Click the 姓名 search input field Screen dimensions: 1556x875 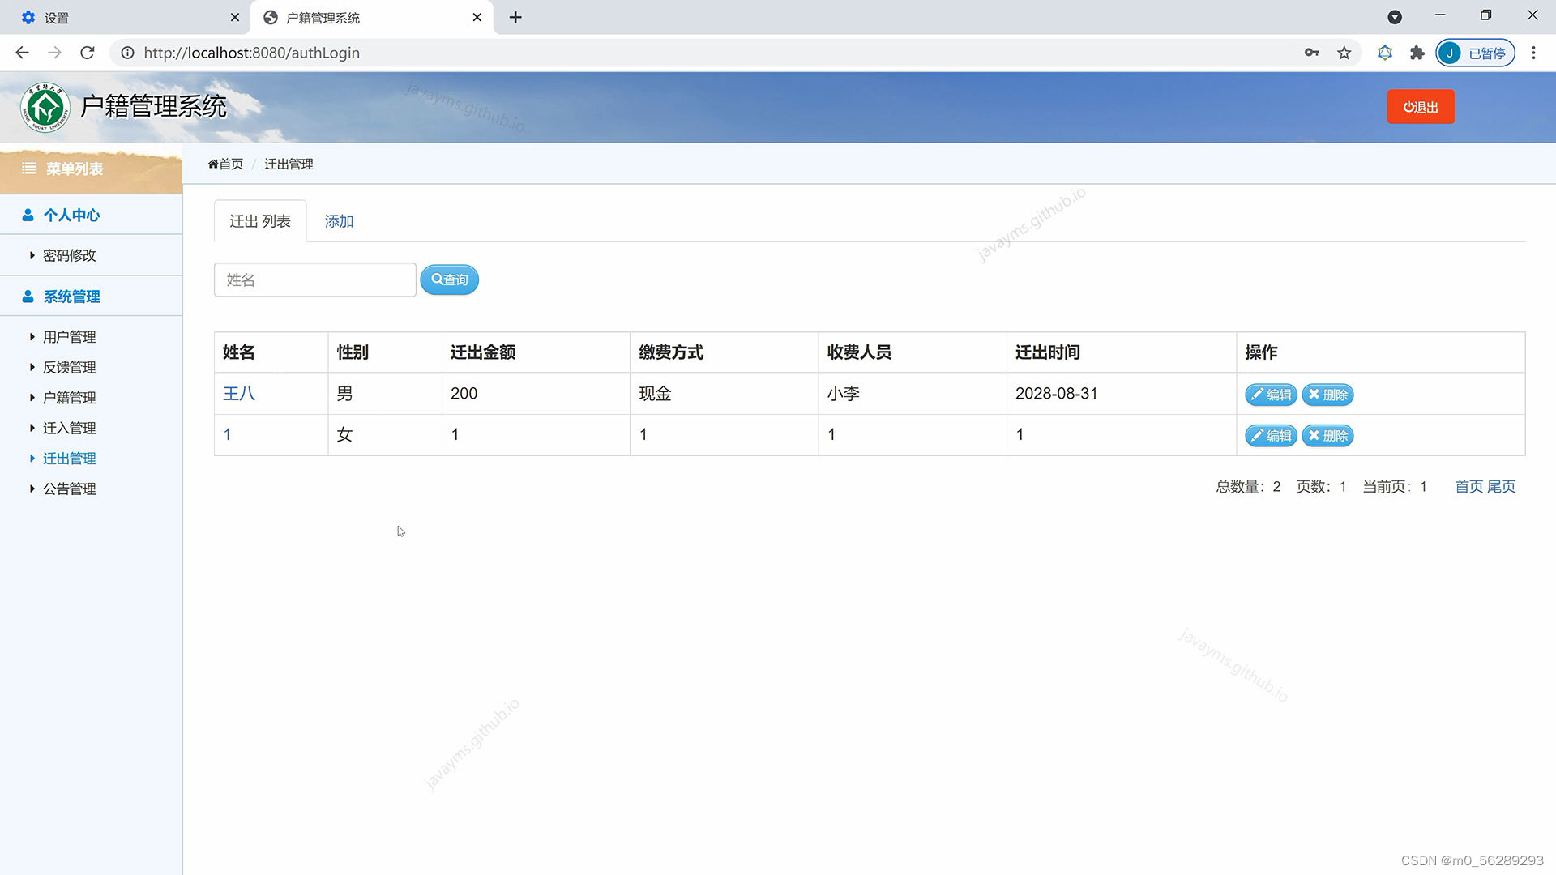pyautogui.click(x=314, y=280)
